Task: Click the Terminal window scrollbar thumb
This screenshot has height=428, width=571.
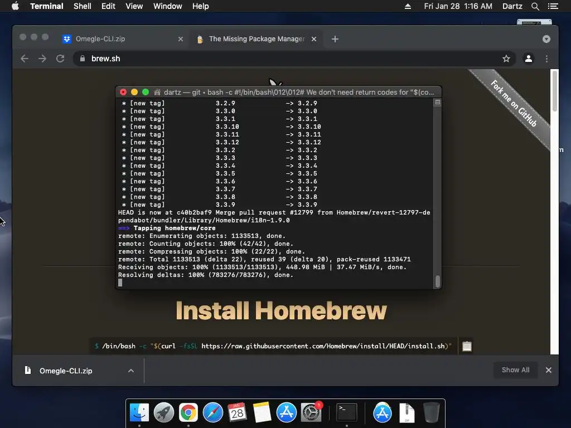Action: click(437, 281)
